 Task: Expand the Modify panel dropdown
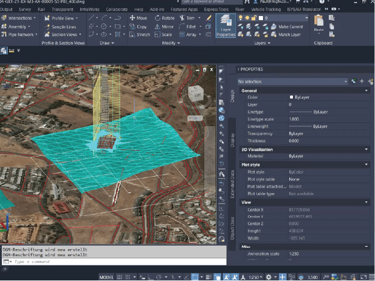pyautogui.click(x=171, y=43)
